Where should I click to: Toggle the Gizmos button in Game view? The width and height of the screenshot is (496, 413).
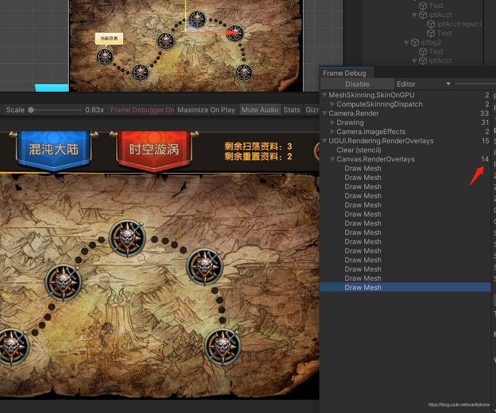point(312,110)
